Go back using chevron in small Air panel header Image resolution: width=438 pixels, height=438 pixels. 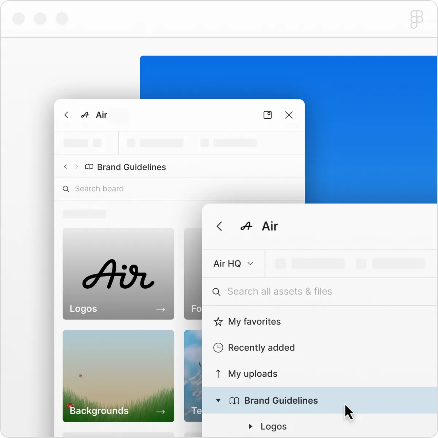pos(66,115)
